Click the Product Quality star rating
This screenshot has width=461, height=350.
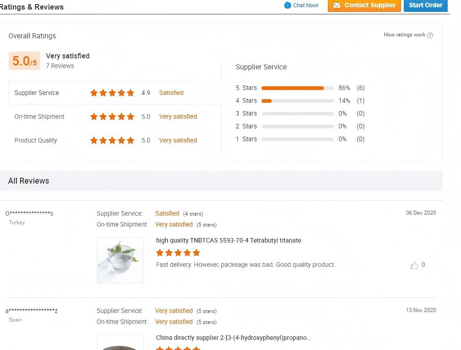pyautogui.click(x=112, y=140)
